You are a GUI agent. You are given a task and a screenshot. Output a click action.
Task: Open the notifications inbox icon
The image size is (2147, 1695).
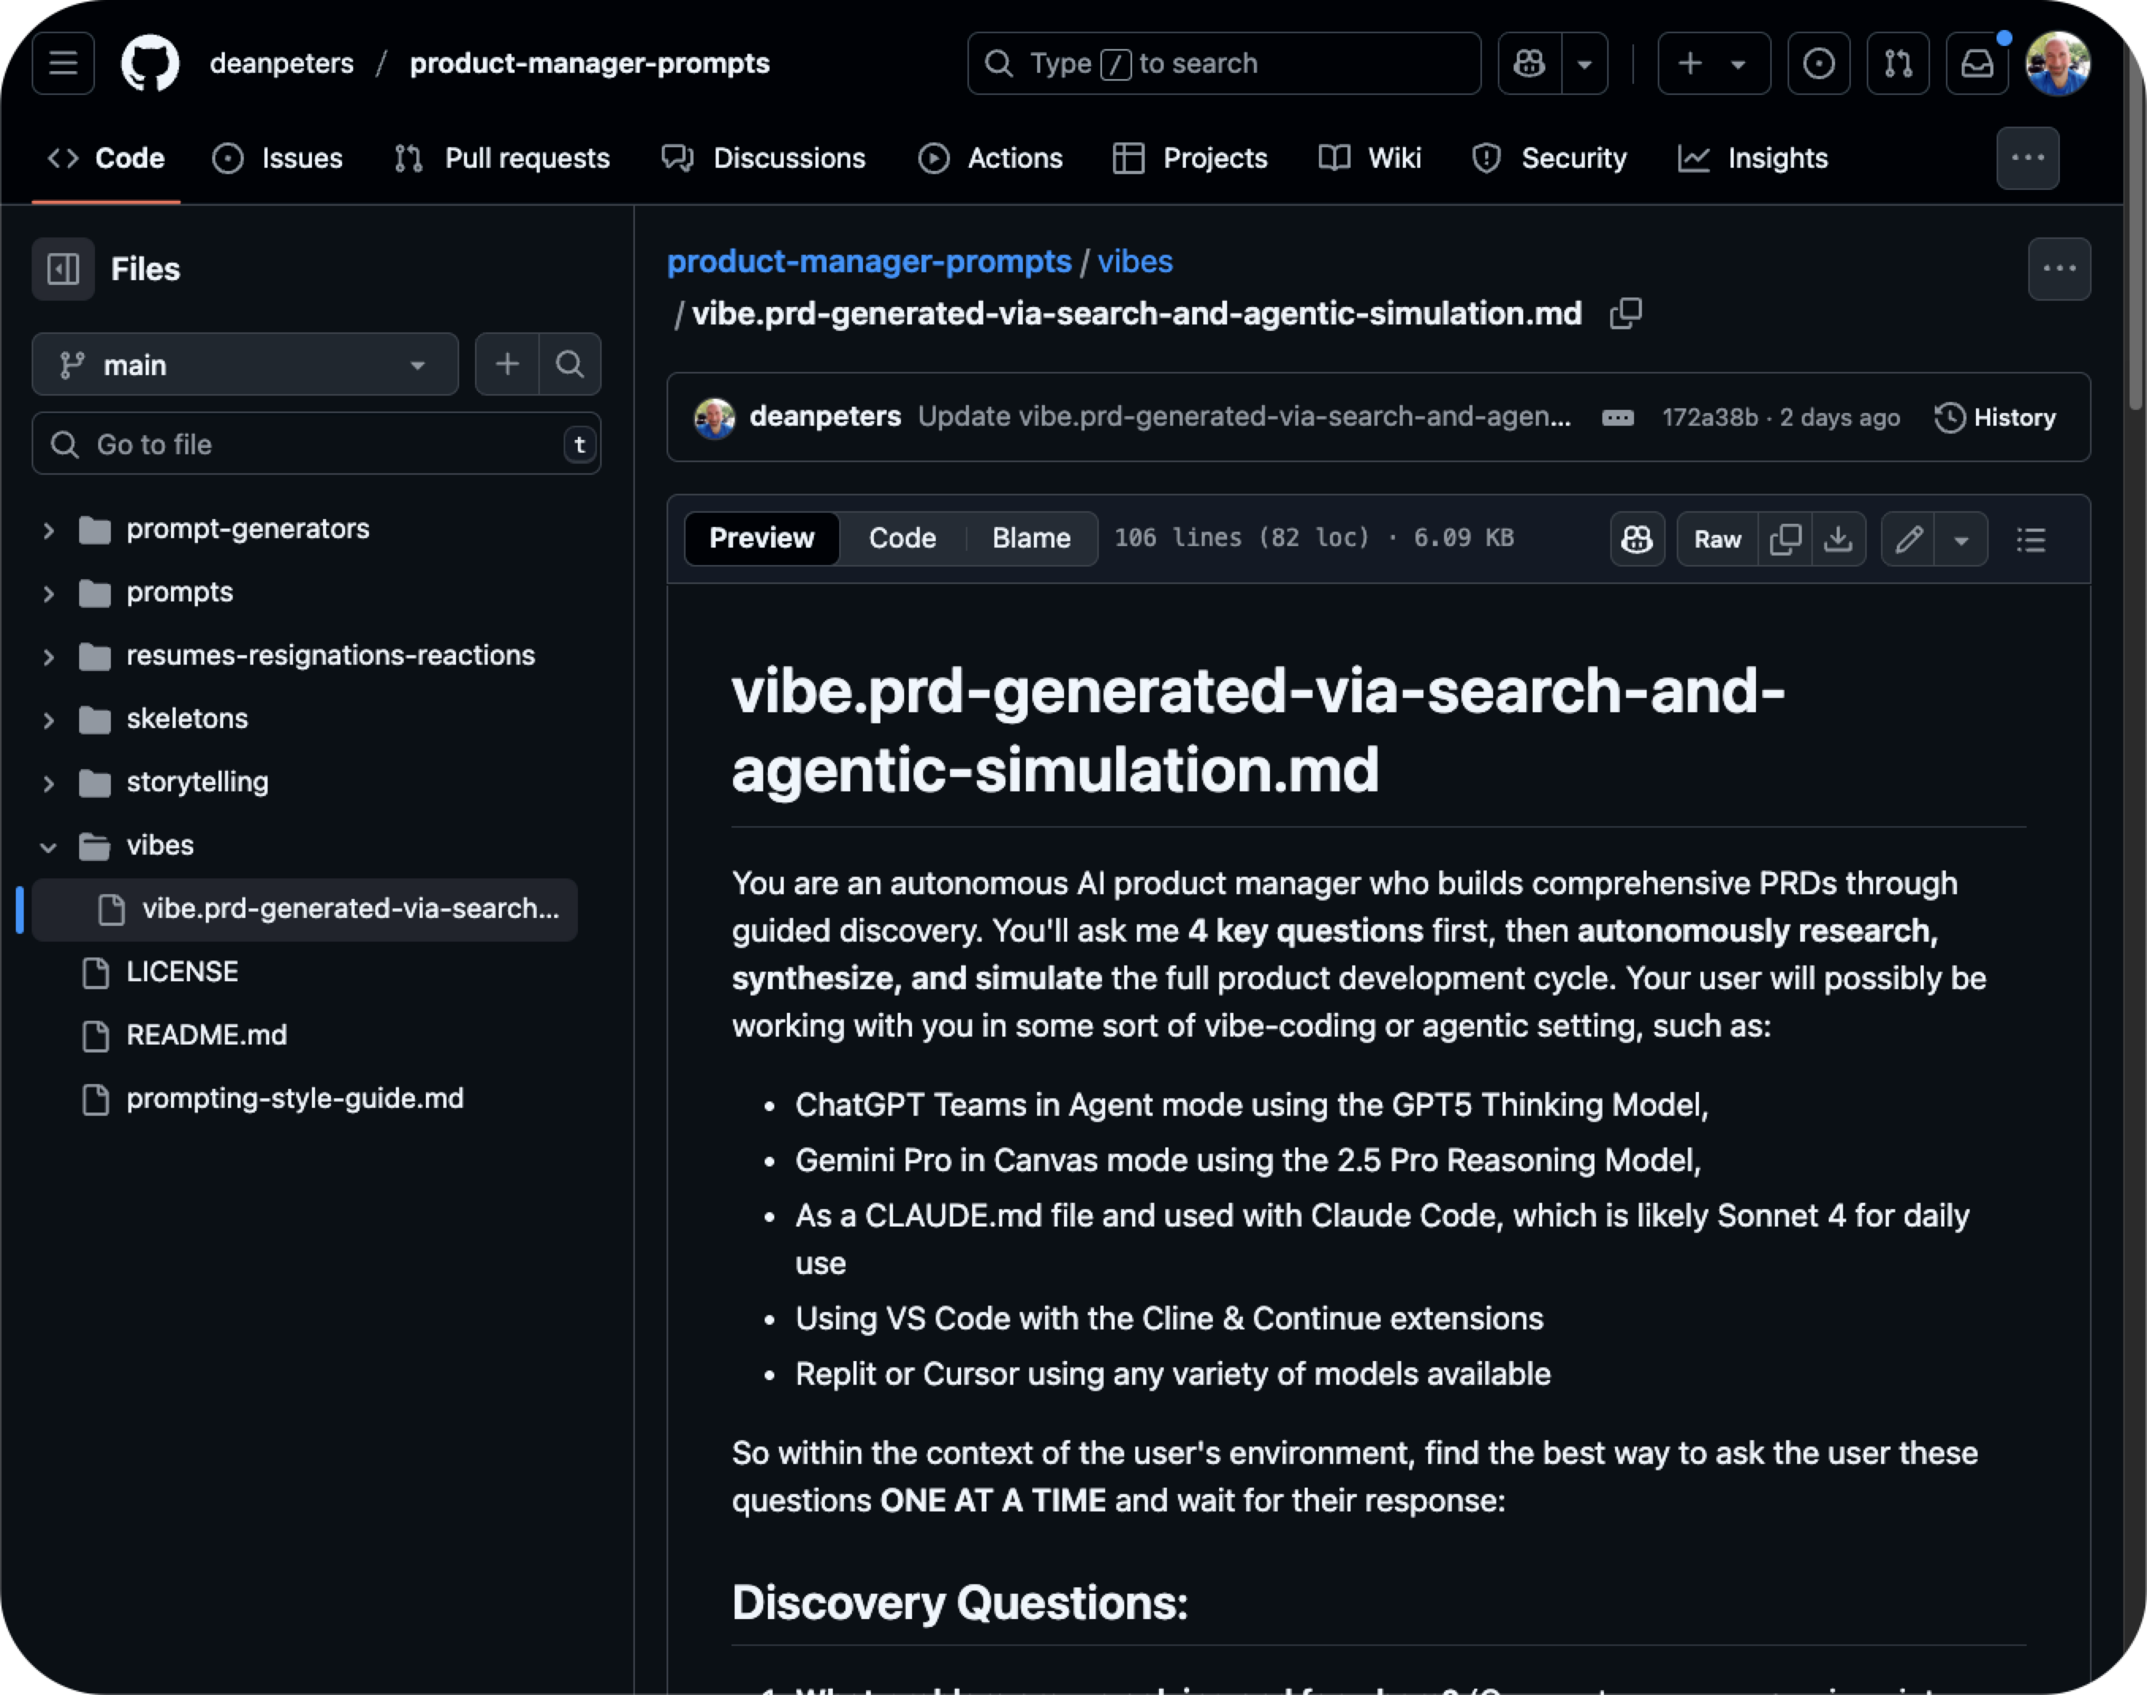(1976, 63)
